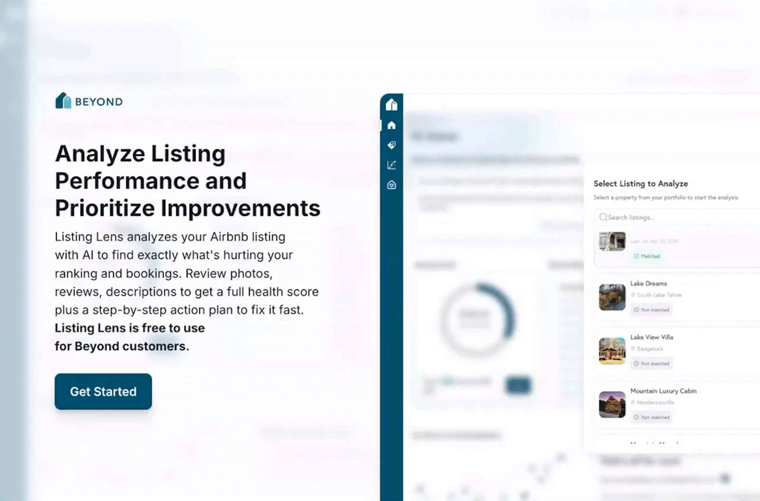Select the Mountain Luxury Cabin thumbnail
This screenshot has height=501, width=760.
tap(612, 405)
